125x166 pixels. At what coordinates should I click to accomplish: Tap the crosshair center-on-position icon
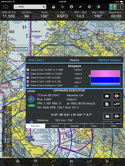click(x=7, y=121)
